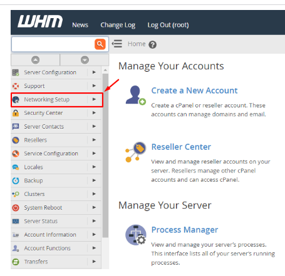Click the Networking Setup globe icon

point(16,100)
